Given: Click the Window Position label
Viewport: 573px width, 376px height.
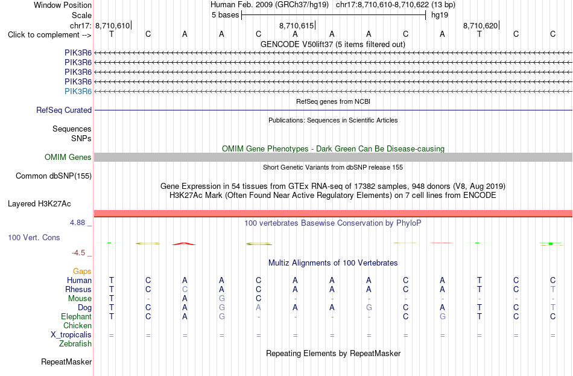Looking at the screenshot, I should tap(63, 5).
